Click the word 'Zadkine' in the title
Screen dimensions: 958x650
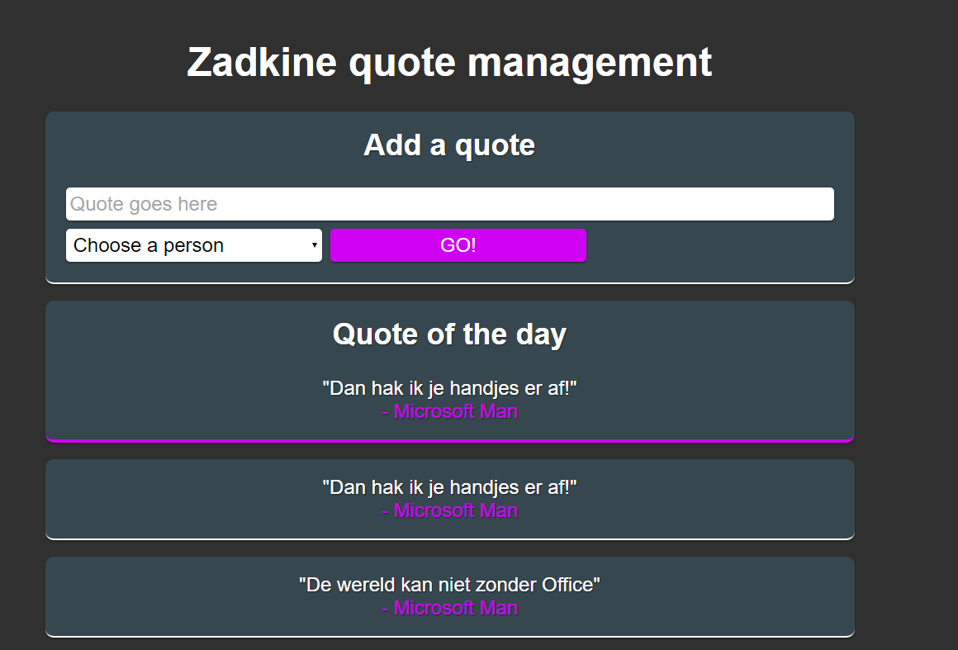click(x=262, y=63)
